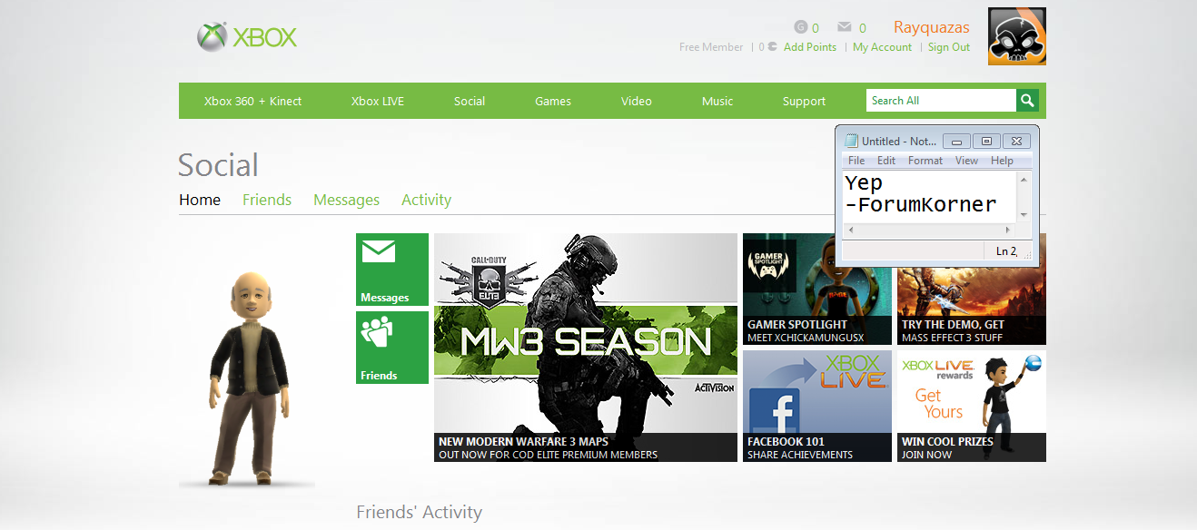This screenshot has height=530, width=1197.
Task: Open Xbox 360 + Kinect menu
Action: (252, 101)
